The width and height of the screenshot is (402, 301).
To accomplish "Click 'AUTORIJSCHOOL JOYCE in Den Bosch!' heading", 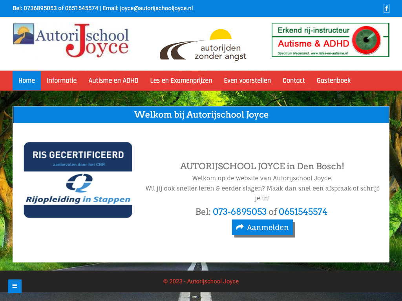I will [262, 166].
